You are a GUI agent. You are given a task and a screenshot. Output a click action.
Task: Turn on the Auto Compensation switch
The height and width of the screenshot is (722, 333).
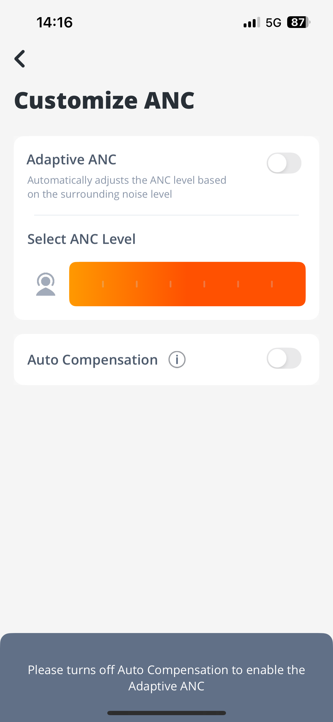(x=284, y=358)
